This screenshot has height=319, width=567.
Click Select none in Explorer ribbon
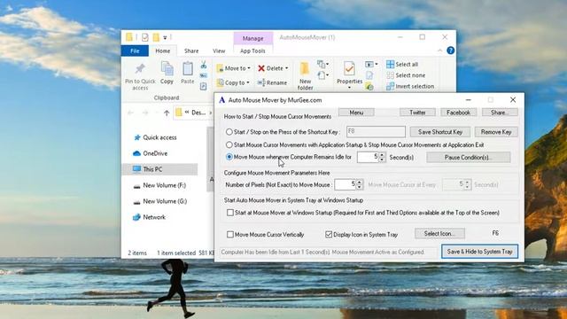(x=406, y=75)
